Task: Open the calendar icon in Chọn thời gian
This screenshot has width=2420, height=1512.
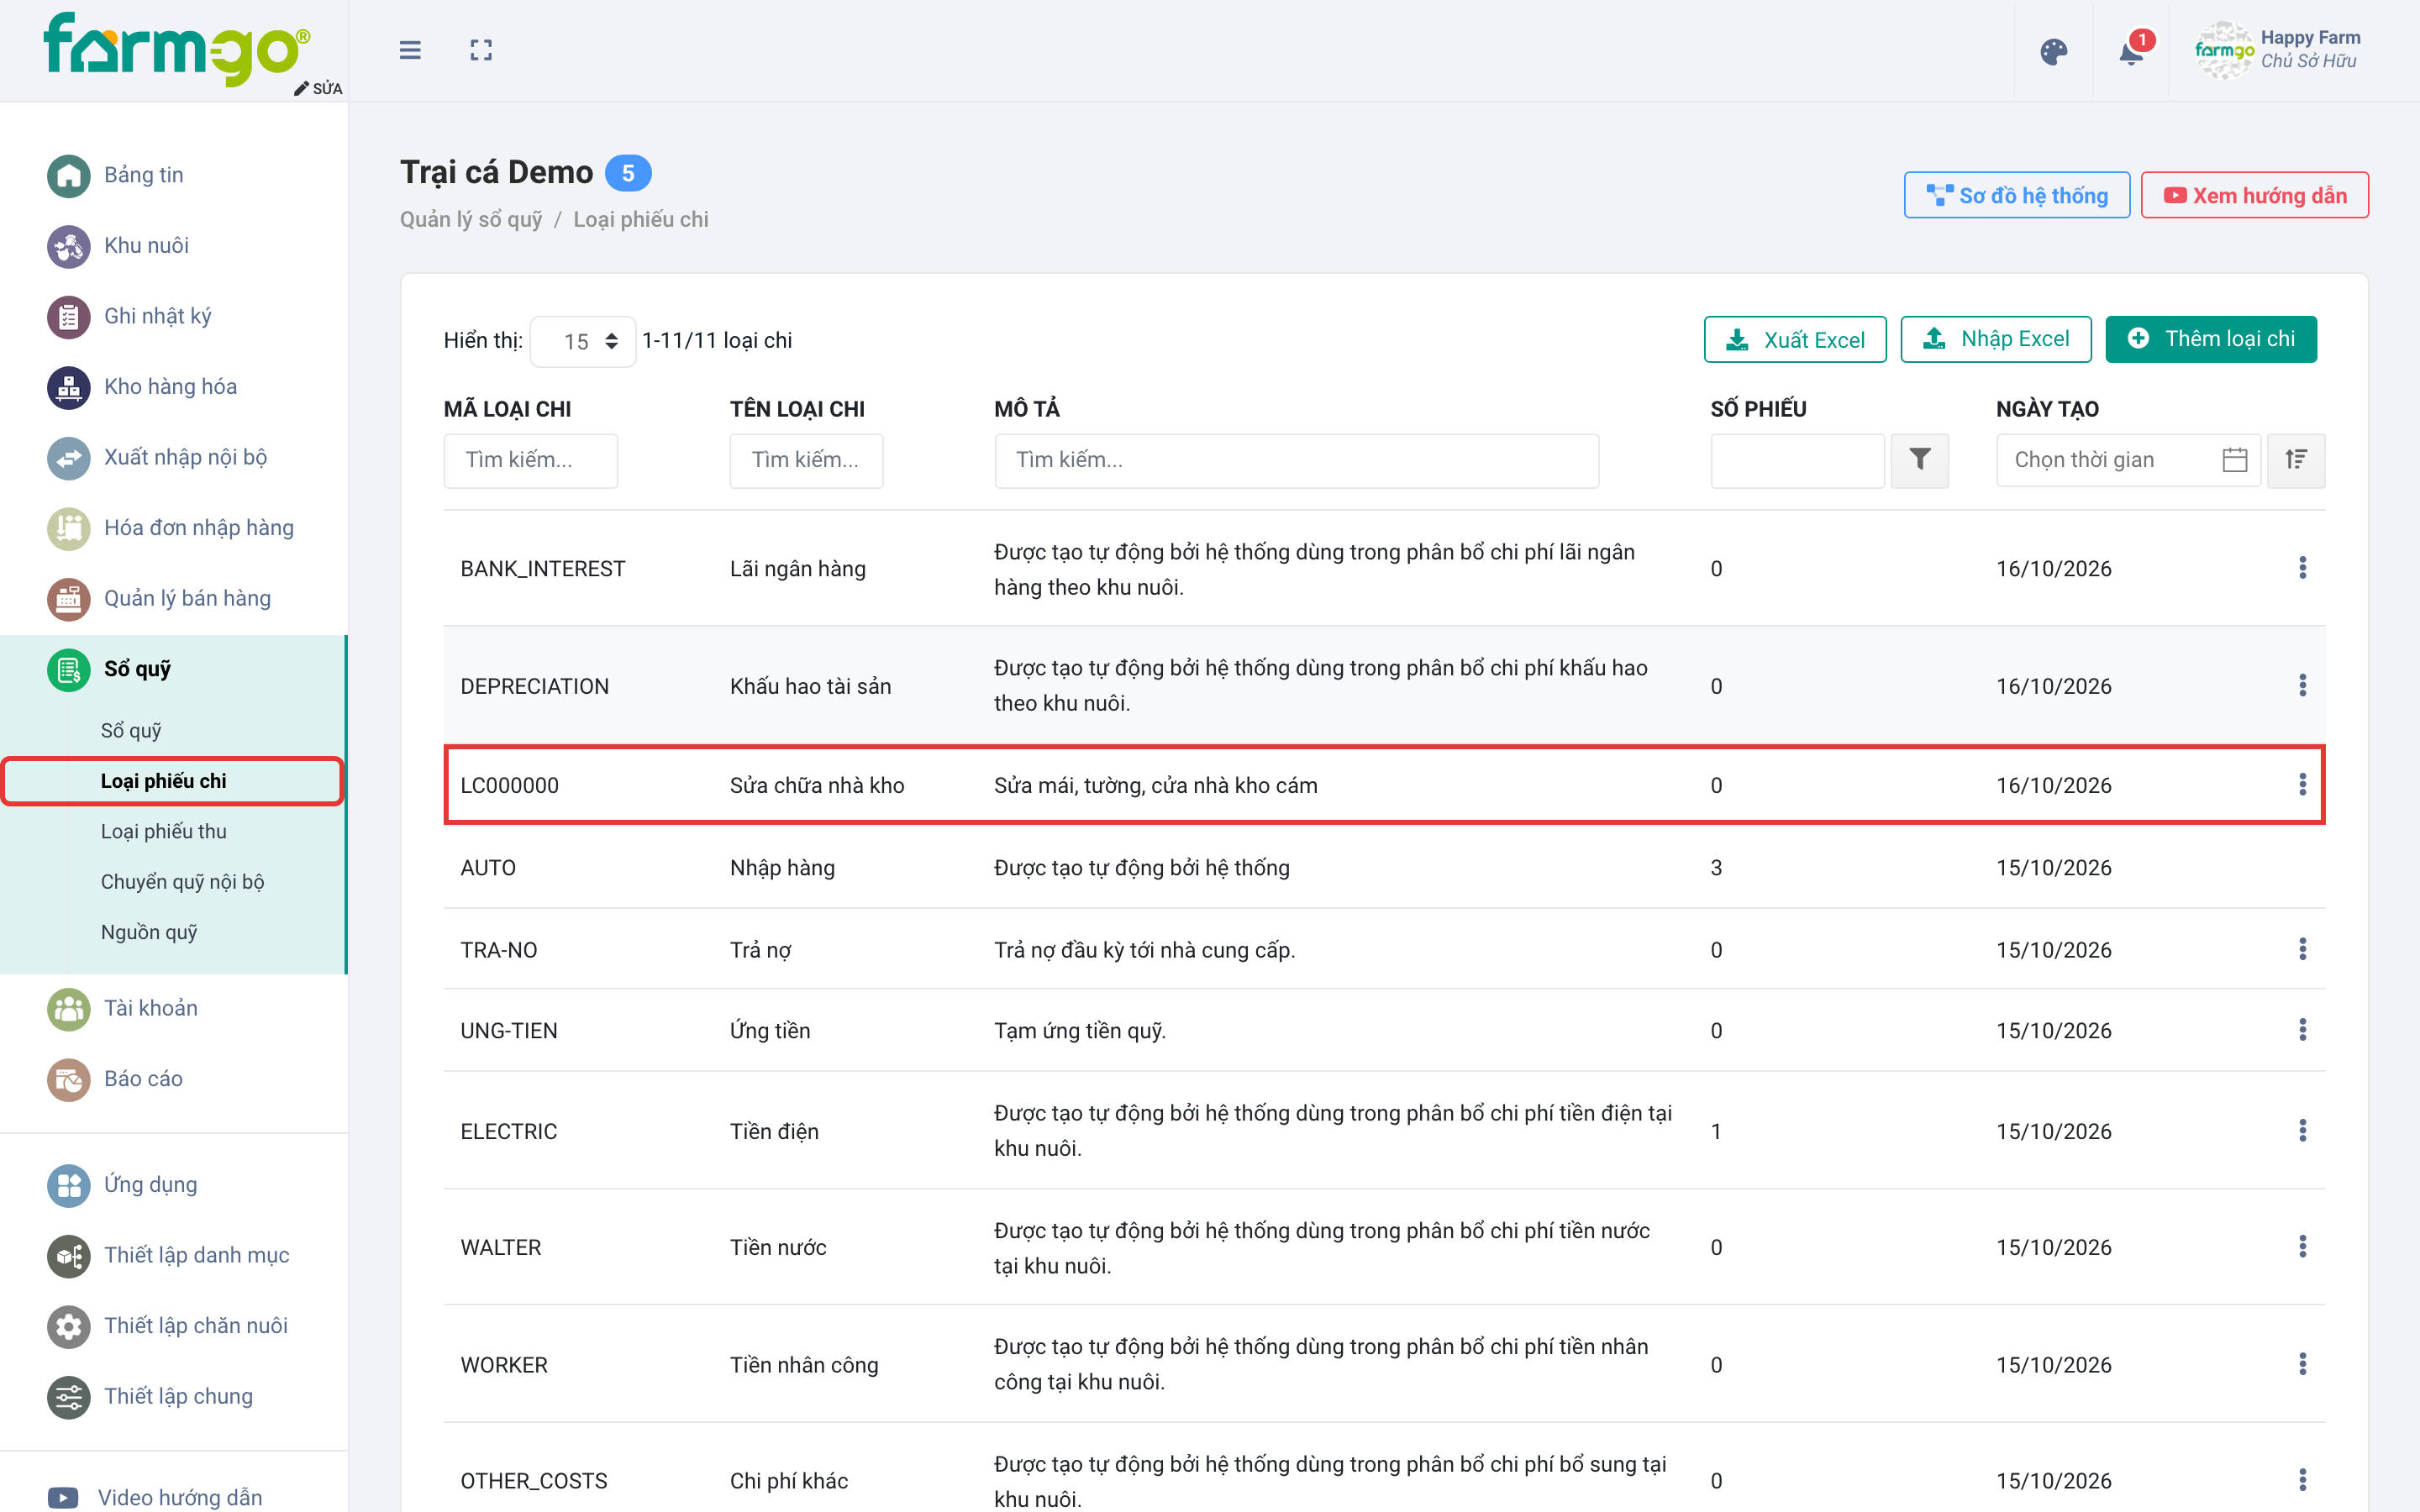Action: [x=2234, y=460]
